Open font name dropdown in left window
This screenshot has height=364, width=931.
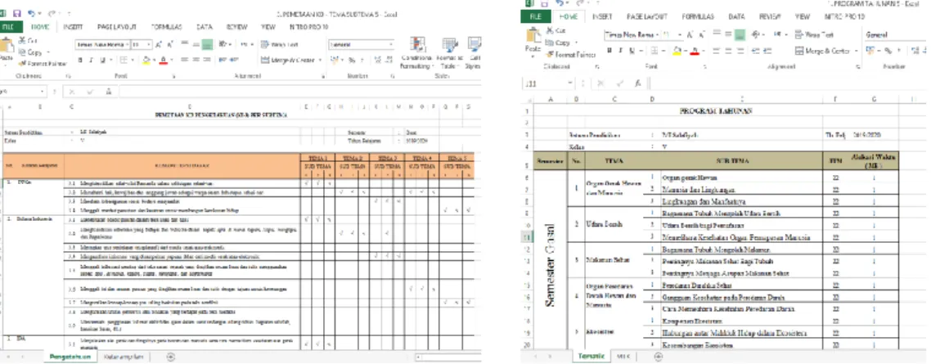coord(127,44)
